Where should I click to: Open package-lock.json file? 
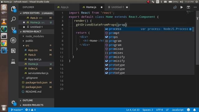36,82
